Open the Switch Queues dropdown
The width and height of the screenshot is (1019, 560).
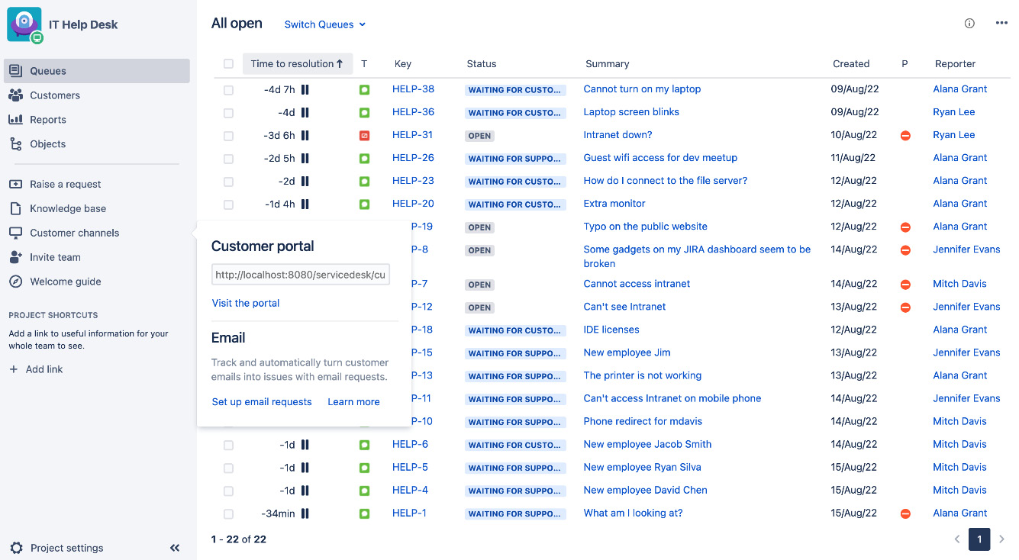point(324,24)
